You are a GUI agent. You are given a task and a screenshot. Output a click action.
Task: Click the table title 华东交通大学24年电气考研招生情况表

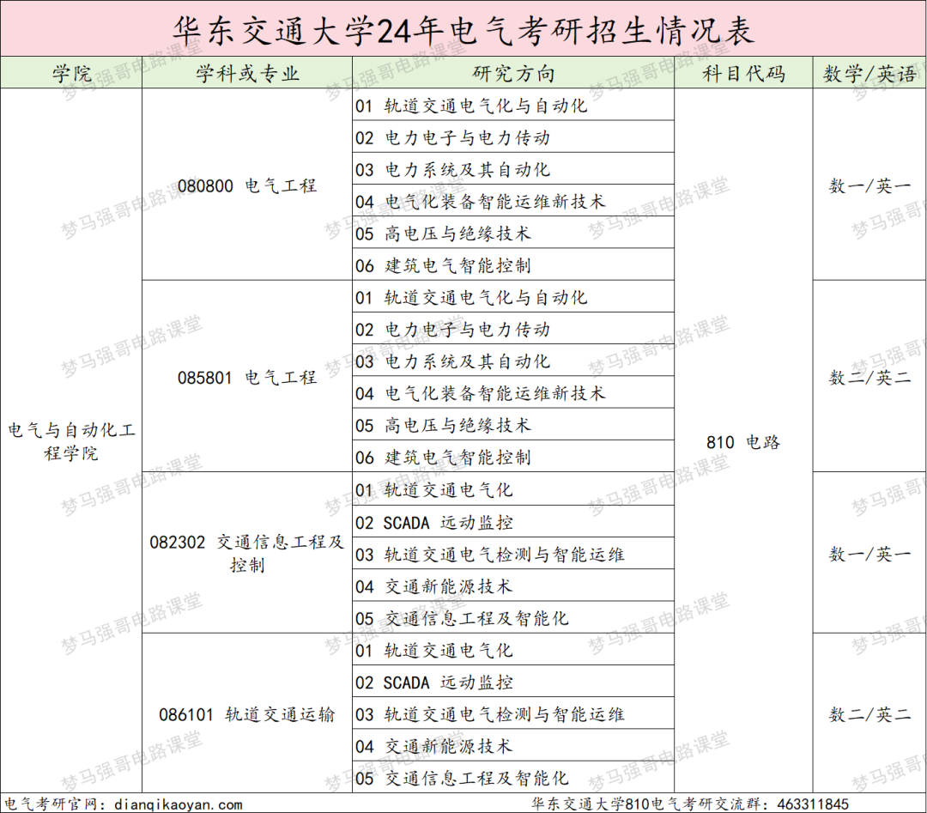point(463,28)
